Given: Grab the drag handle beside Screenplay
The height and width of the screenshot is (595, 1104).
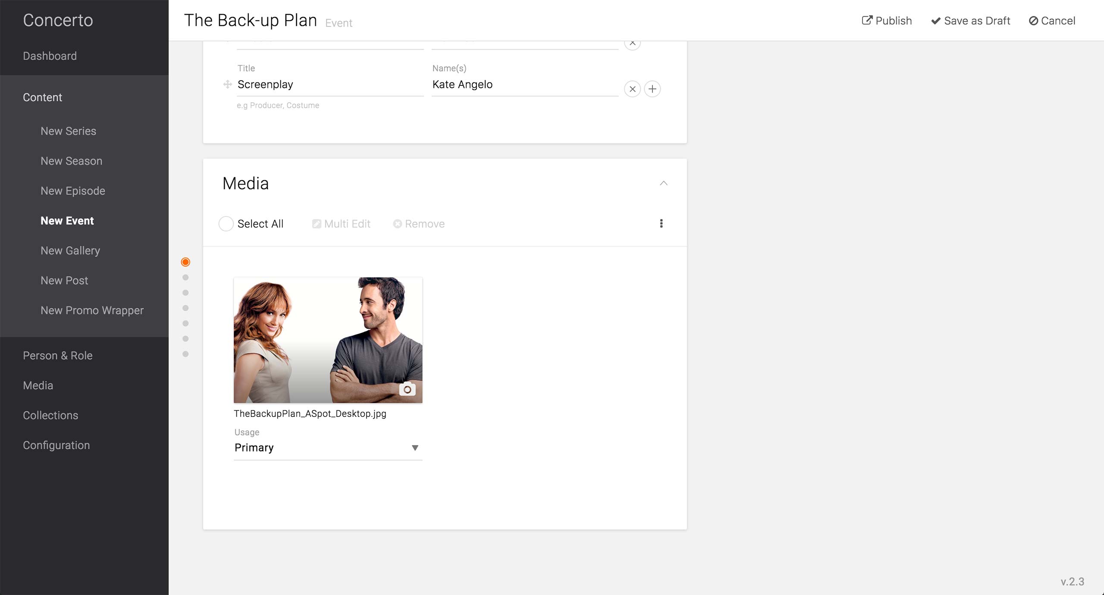Looking at the screenshot, I should tap(228, 85).
